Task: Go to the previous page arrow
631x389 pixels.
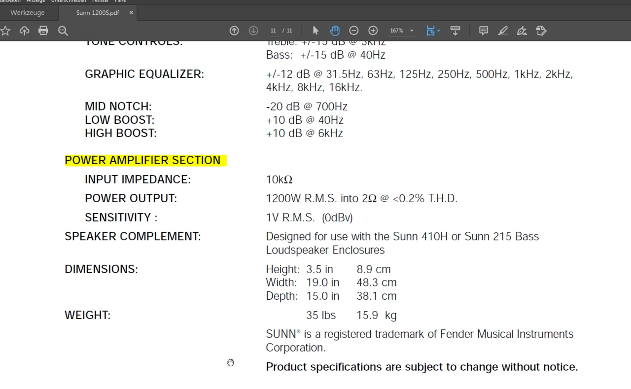Action: pos(234,31)
